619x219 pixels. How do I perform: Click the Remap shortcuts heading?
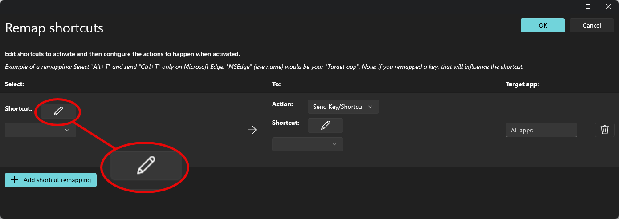tap(54, 28)
